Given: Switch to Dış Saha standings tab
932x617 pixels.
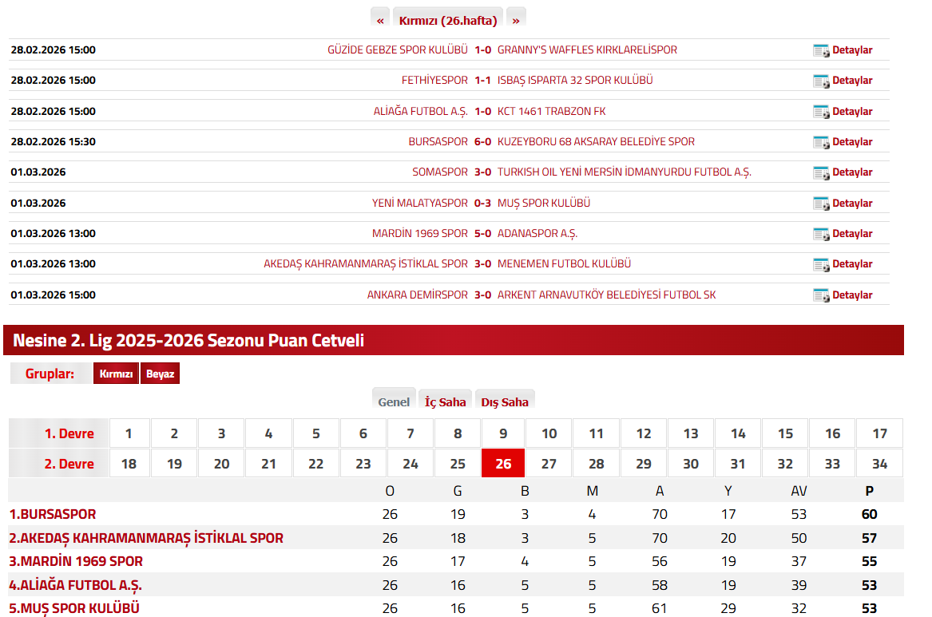Looking at the screenshot, I should coord(504,401).
